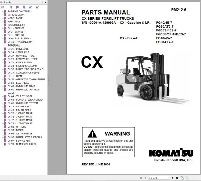Click the next view icon in the status bar
This screenshot has width=201, height=181.
click(x=187, y=178)
